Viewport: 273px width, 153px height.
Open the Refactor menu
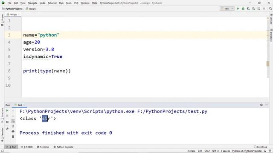pyautogui.click(x=52, y=3)
